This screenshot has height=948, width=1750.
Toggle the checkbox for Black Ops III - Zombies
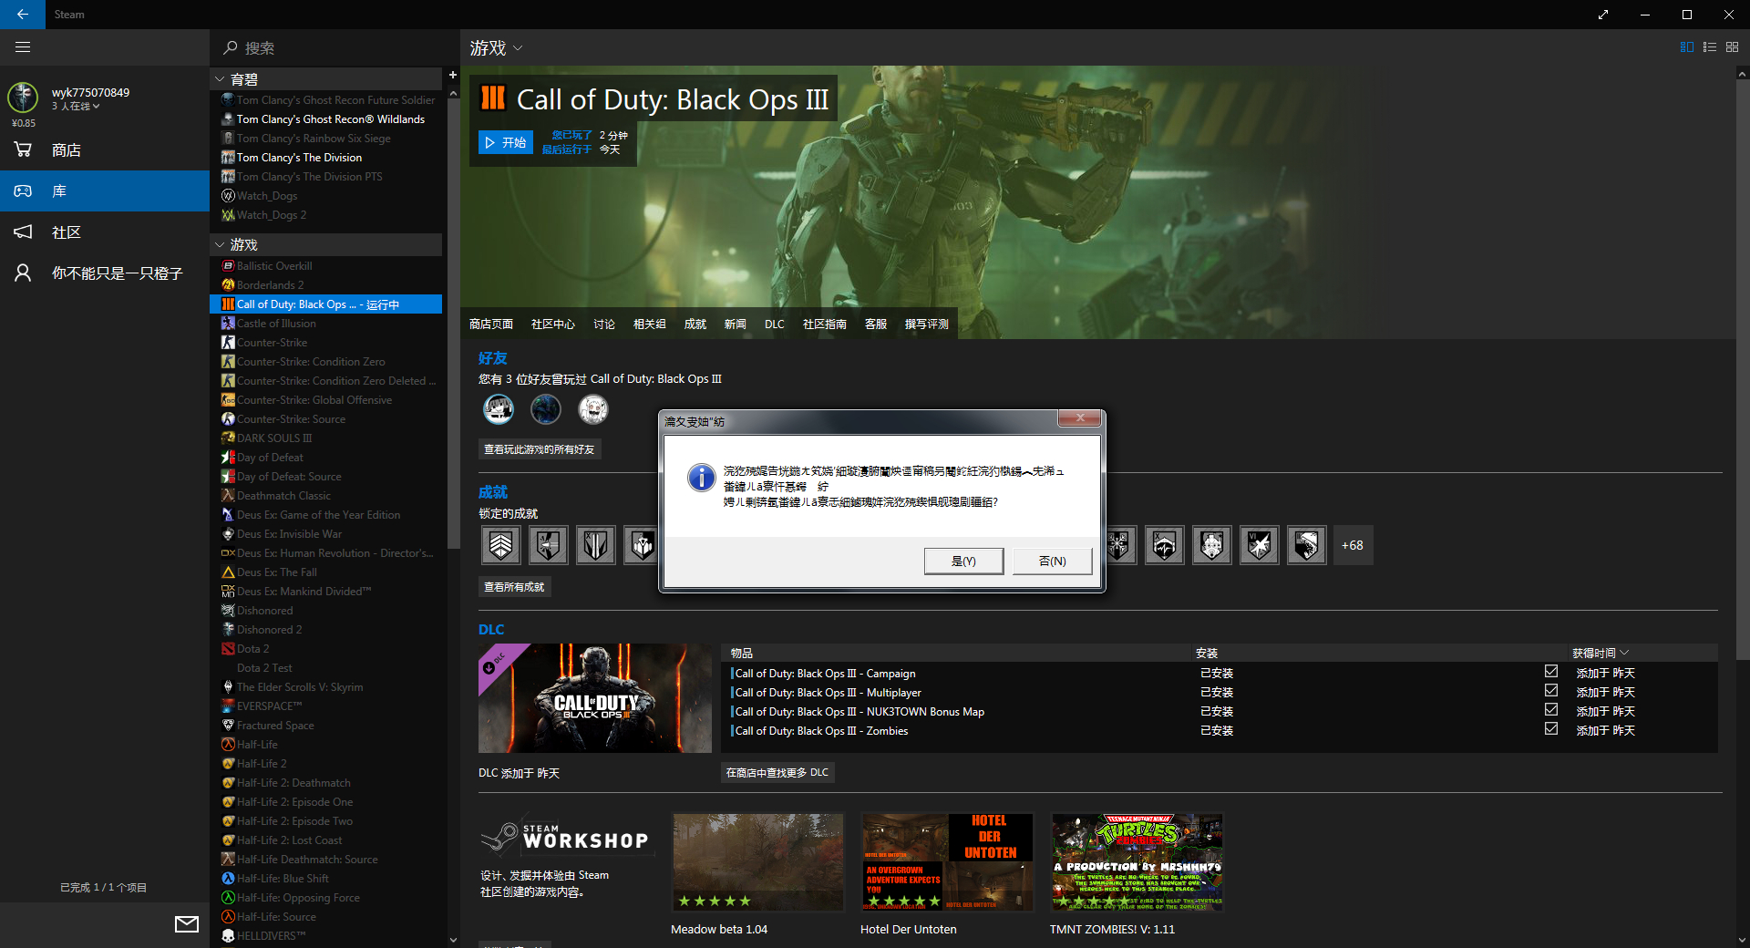[1551, 728]
